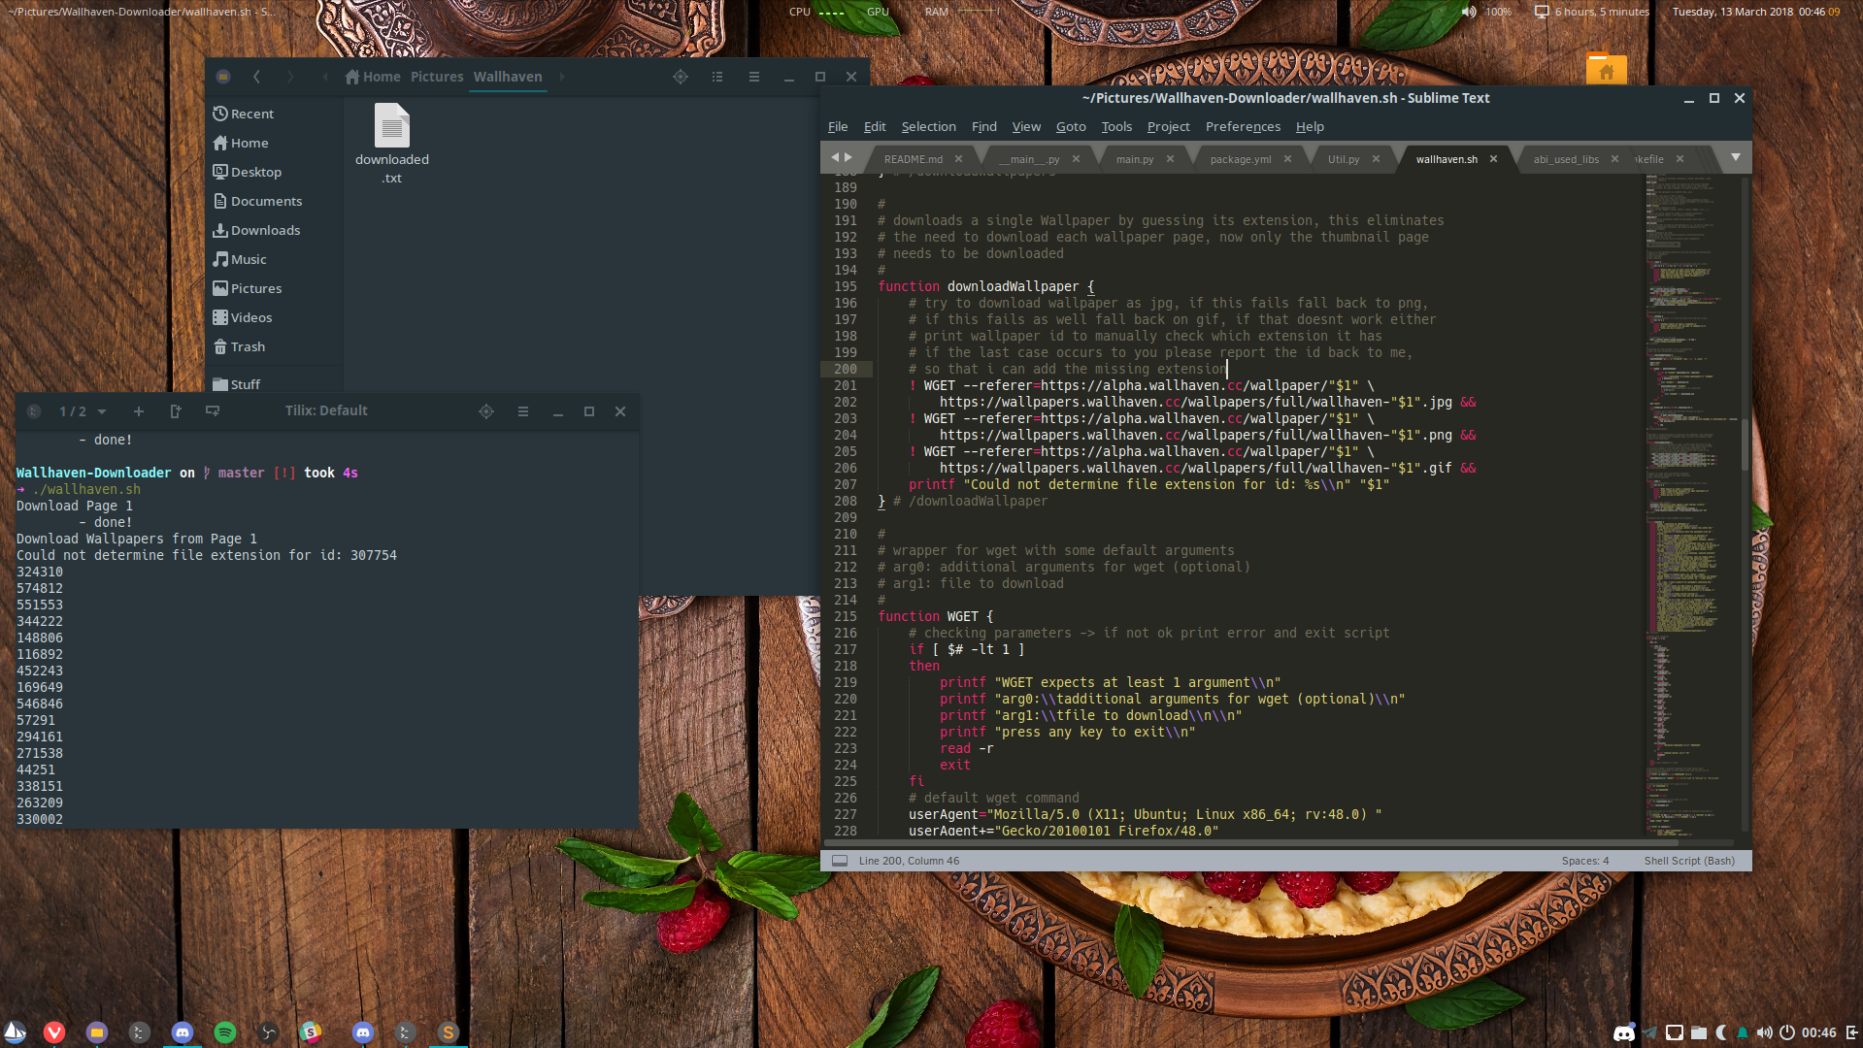Open the Project menu
1863x1048 pixels.
pos(1168,126)
